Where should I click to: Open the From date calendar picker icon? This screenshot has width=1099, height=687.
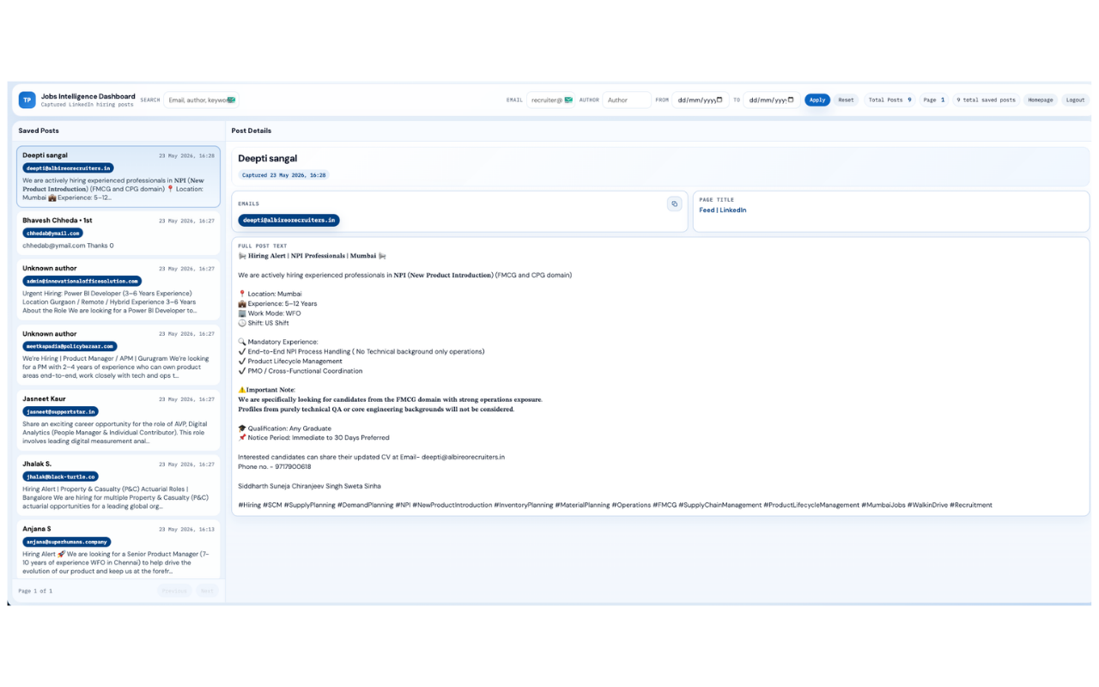pyautogui.click(x=720, y=100)
